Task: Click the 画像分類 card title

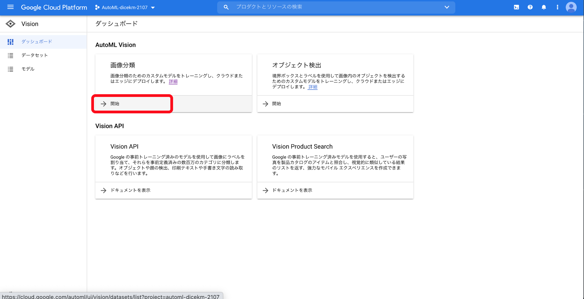Action: [x=123, y=65]
